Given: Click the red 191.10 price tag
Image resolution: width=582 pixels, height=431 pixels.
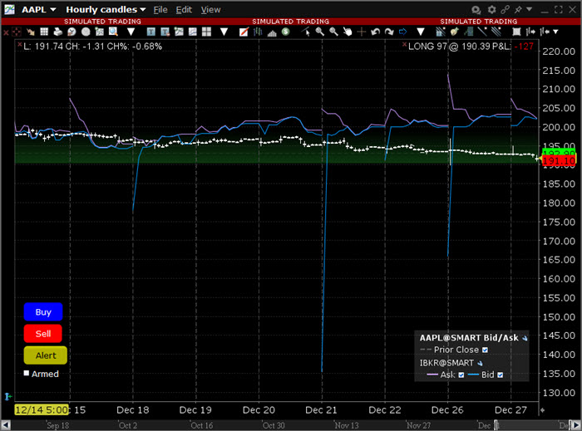Looking at the screenshot, I should click(x=558, y=161).
